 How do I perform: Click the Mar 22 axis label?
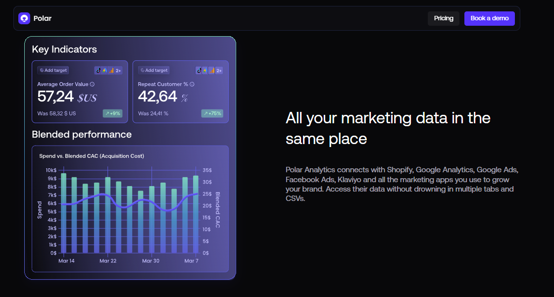pyautogui.click(x=108, y=261)
